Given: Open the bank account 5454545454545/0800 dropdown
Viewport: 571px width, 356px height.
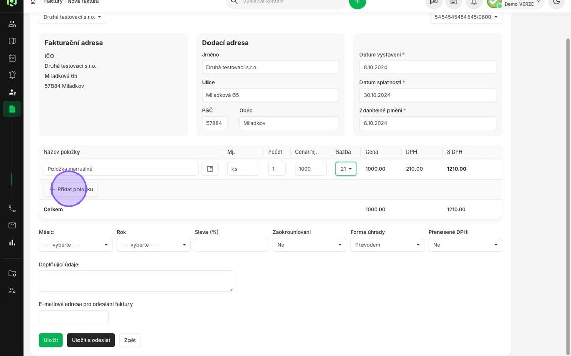Looking at the screenshot, I should 466,17.
